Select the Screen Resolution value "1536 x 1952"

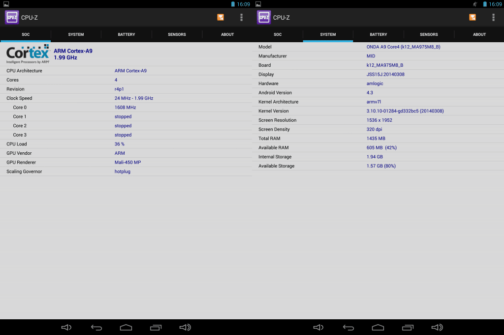(x=379, y=120)
